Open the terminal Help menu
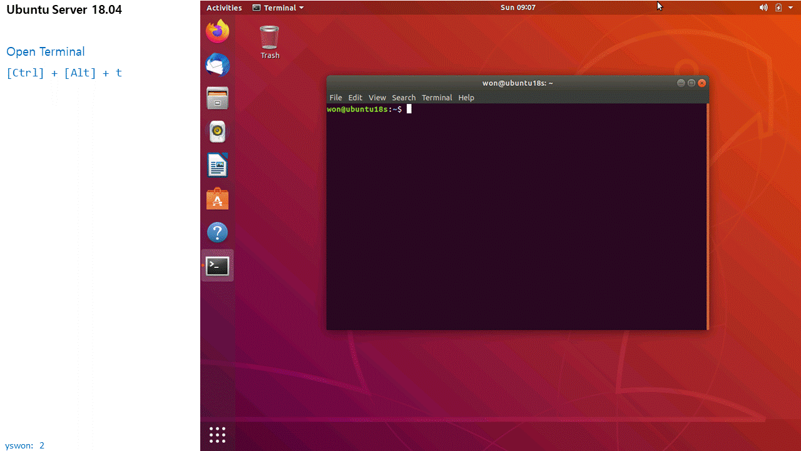The height and width of the screenshot is (451, 801). 466,98
